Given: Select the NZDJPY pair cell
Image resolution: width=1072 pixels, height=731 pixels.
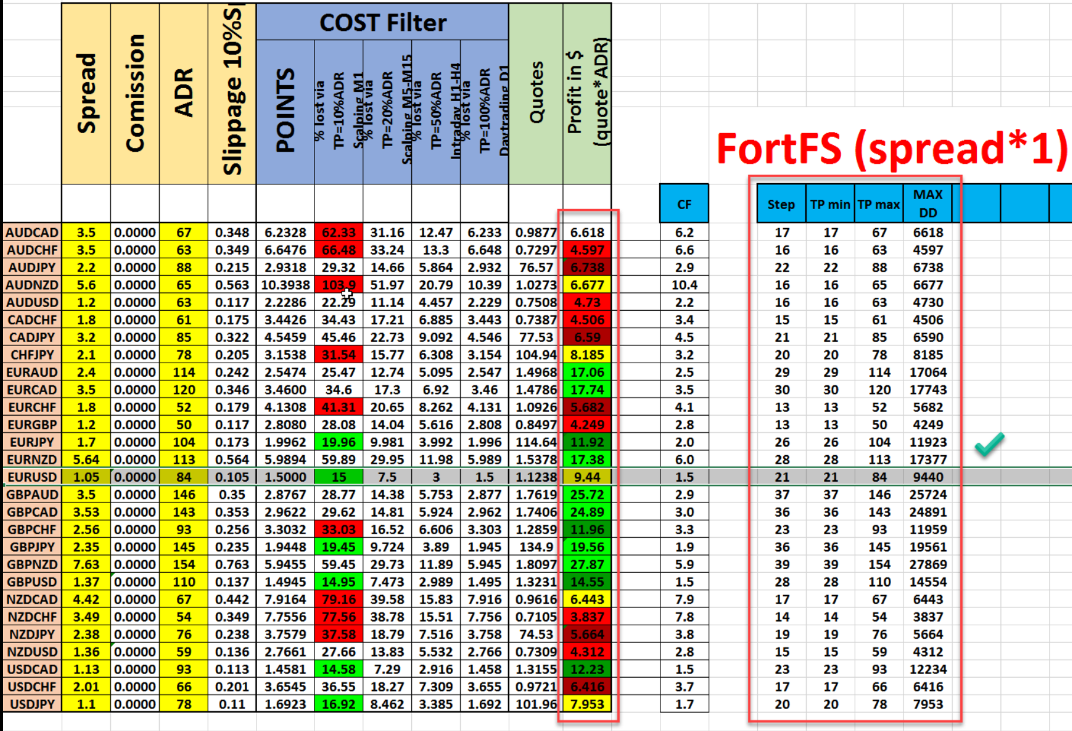Looking at the screenshot, I should 32,634.
